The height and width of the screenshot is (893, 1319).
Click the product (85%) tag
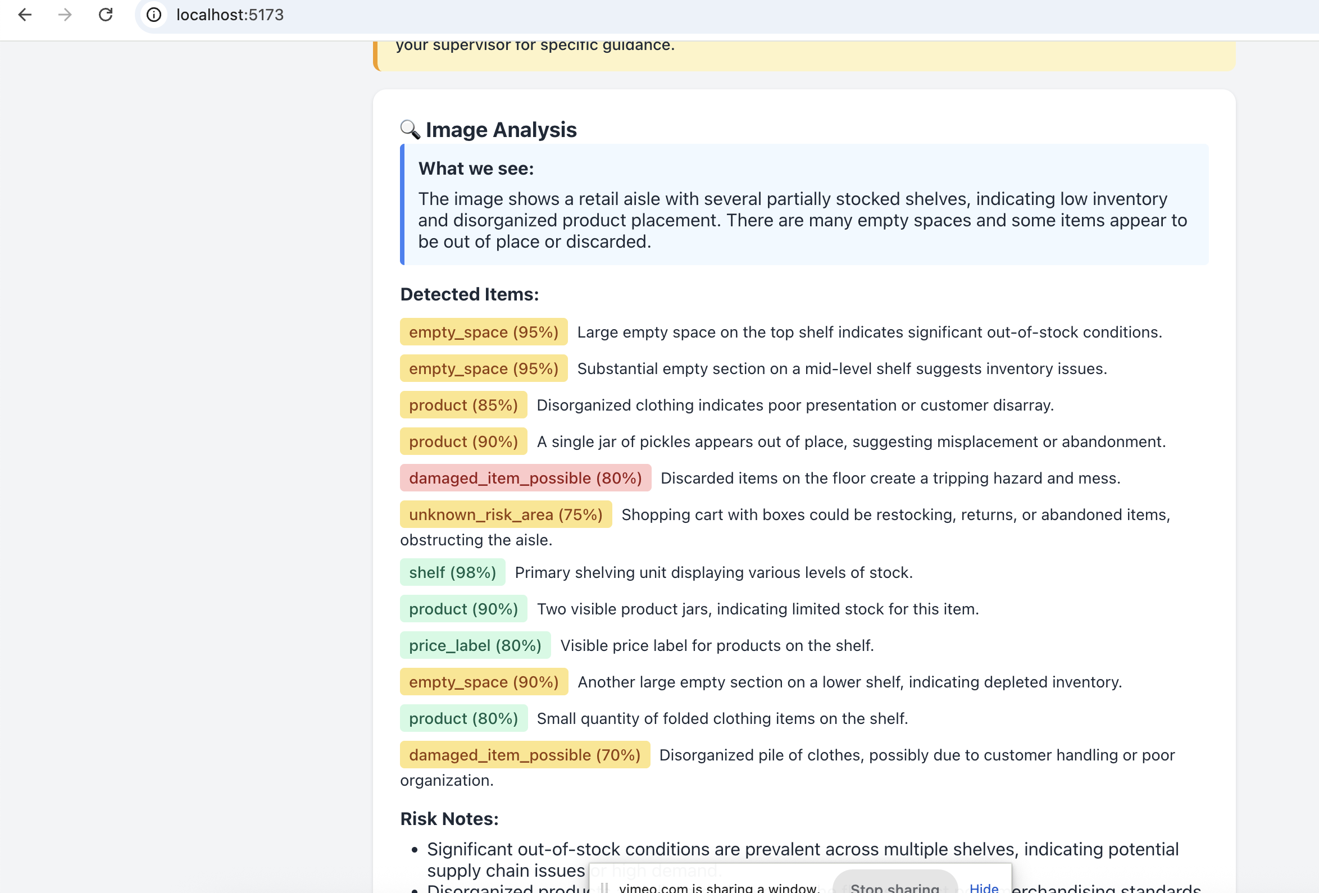click(463, 405)
